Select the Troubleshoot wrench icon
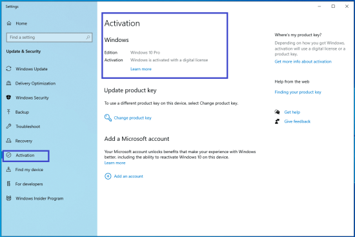The height and width of the screenshot is (237, 355). 8,126
